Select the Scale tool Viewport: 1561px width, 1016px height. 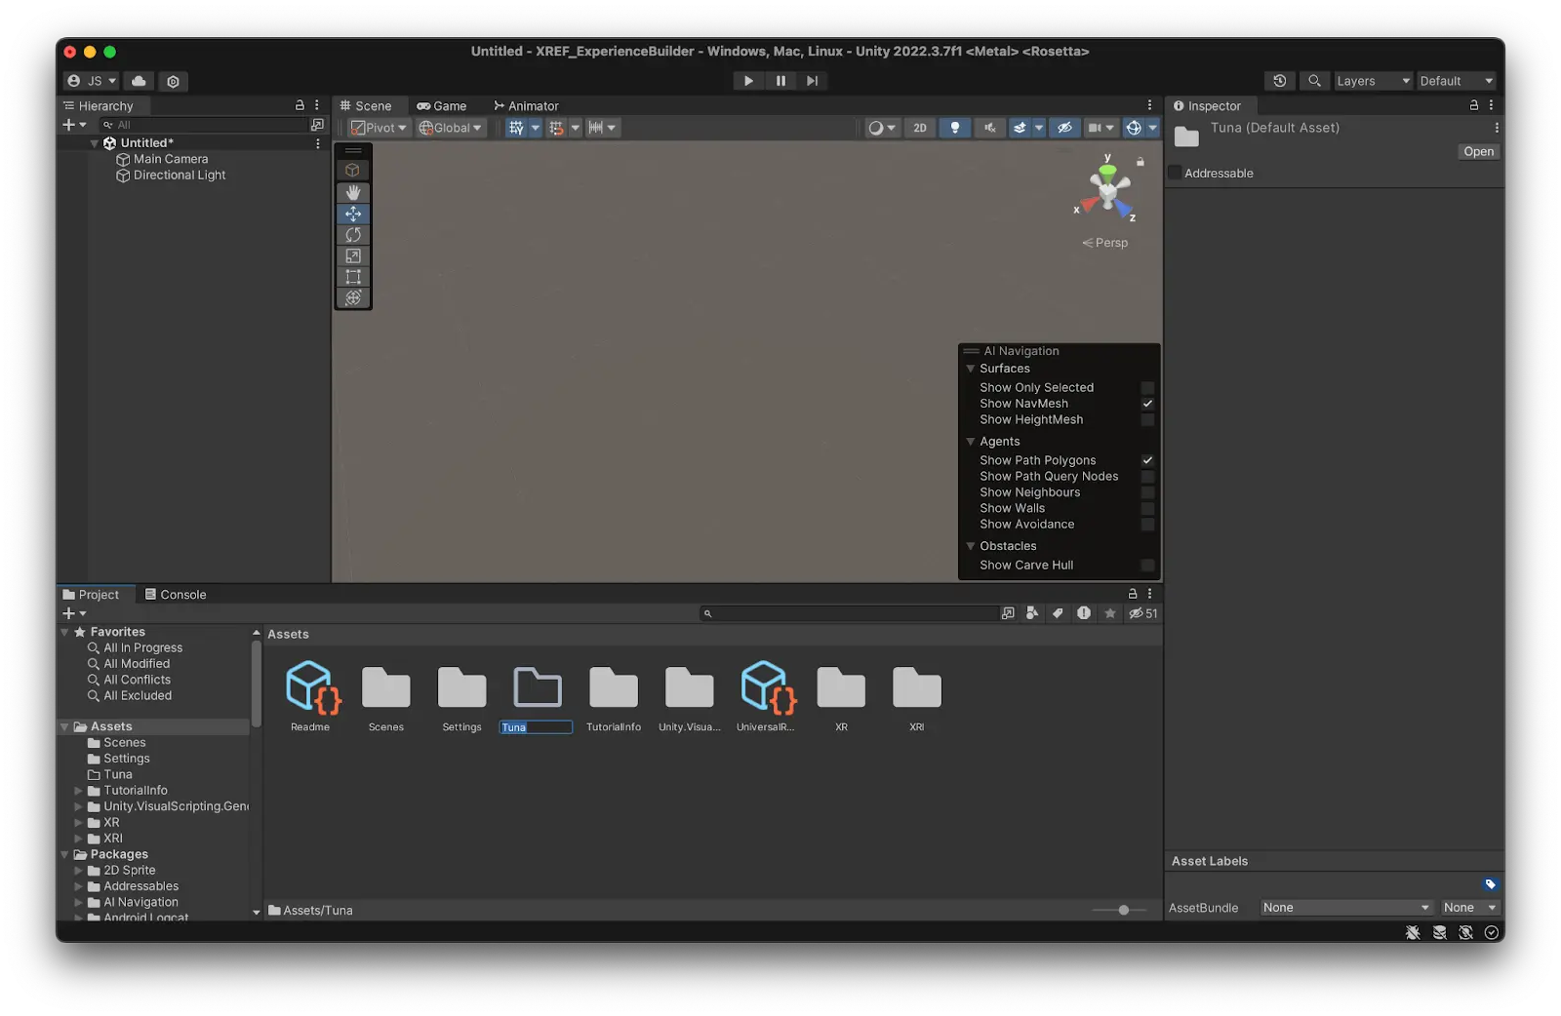353,255
